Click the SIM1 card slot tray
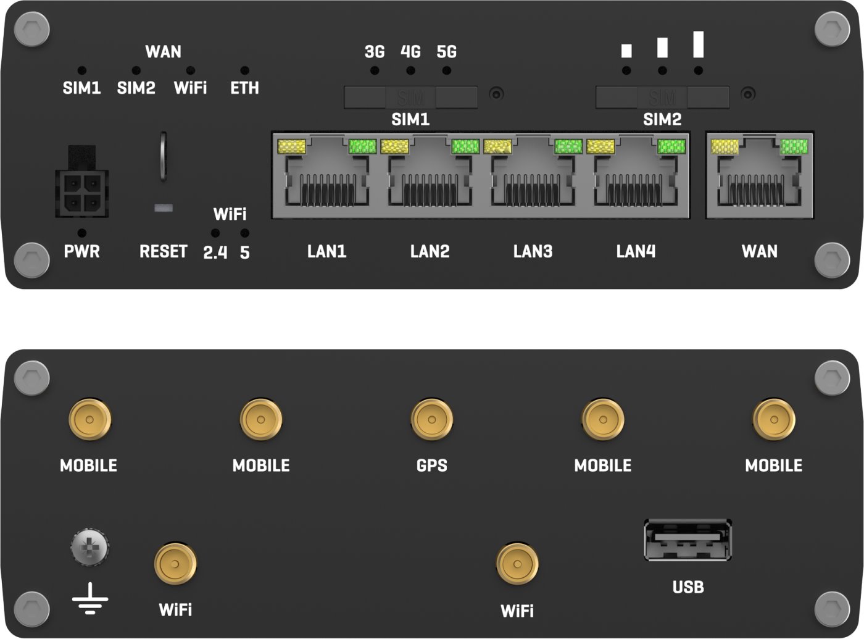The width and height of the screenshot is (864, 639). pos(410,98)
